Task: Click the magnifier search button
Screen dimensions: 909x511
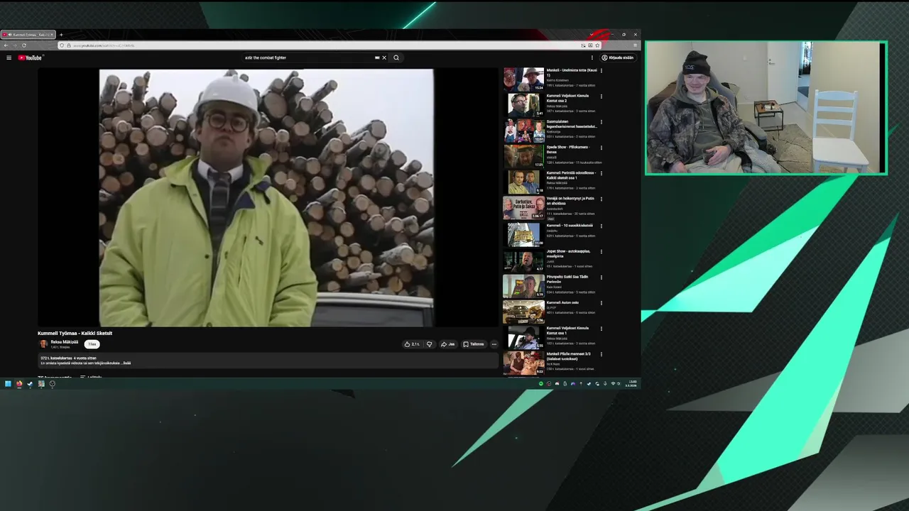Action: point(396,57)
